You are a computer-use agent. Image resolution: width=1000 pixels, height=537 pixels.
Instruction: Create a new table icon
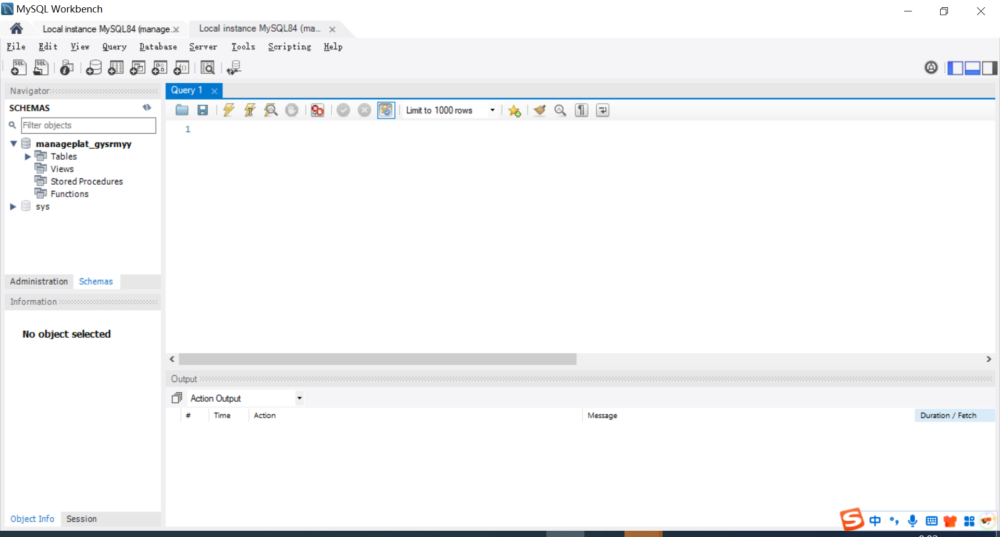pos(116,68)
